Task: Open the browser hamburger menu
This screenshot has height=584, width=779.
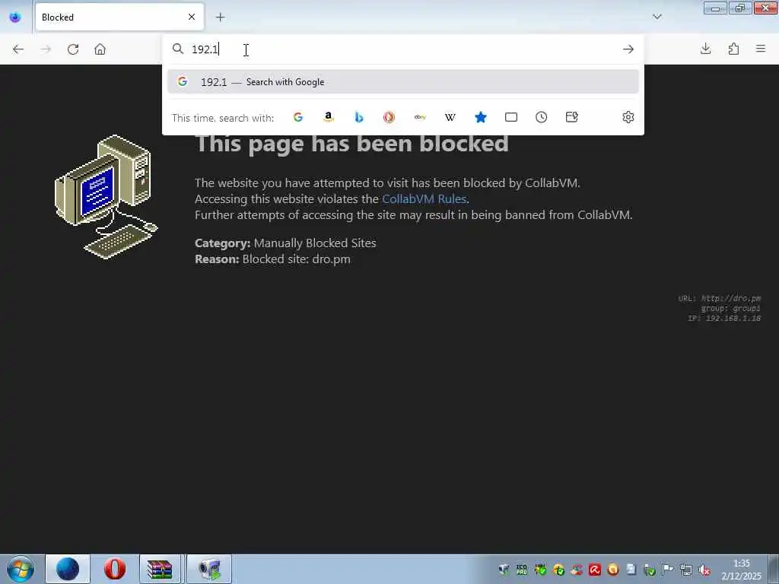Action: 761,49
